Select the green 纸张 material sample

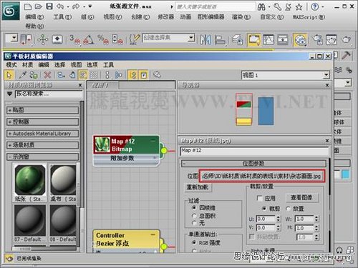(30, 180)
